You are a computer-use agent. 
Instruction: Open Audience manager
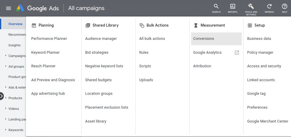[101, 39]
